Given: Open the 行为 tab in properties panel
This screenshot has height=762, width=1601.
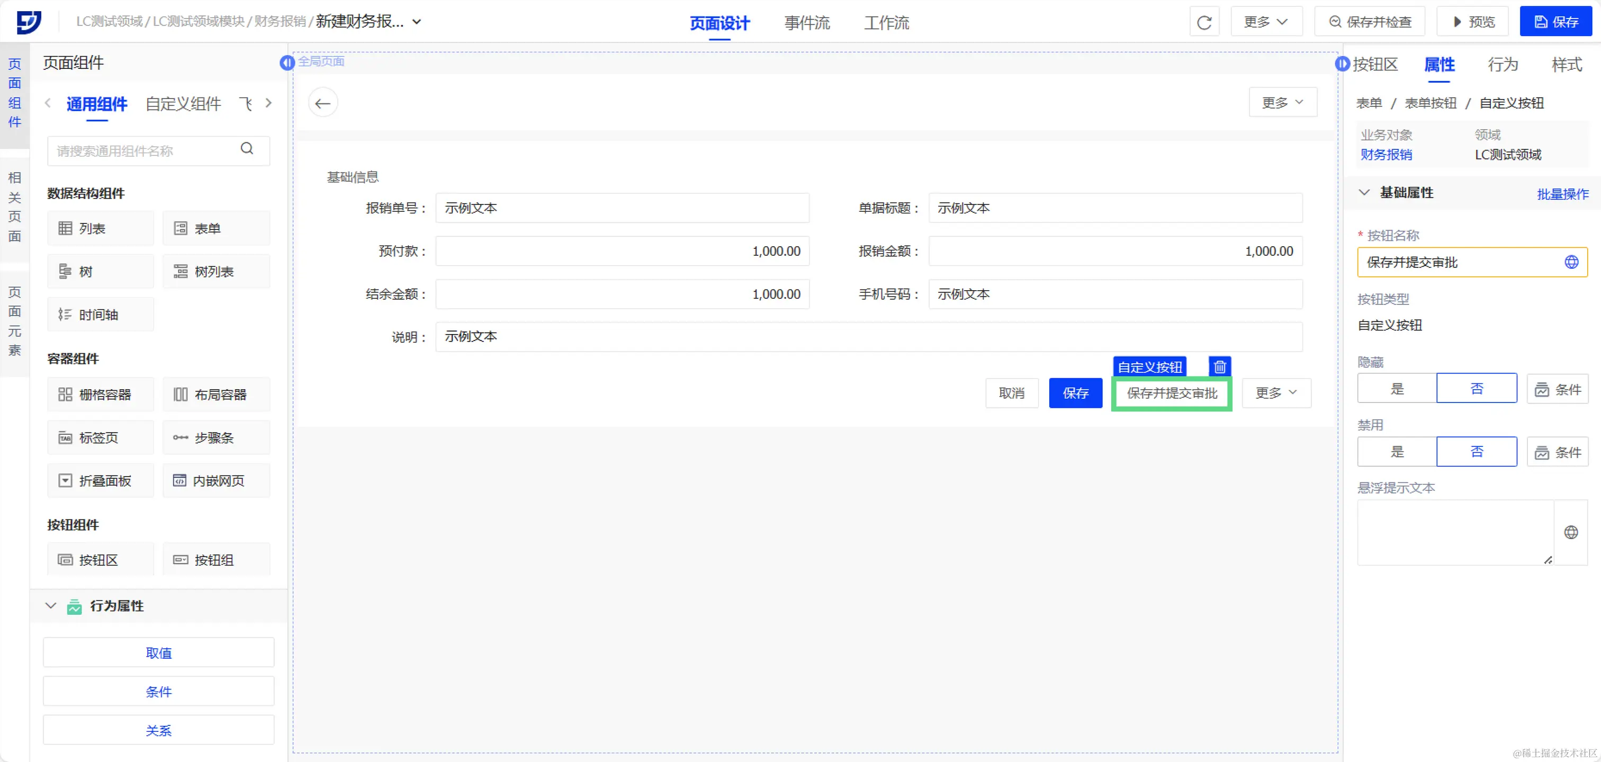Looking at the screenshot, I should 1502,65.
